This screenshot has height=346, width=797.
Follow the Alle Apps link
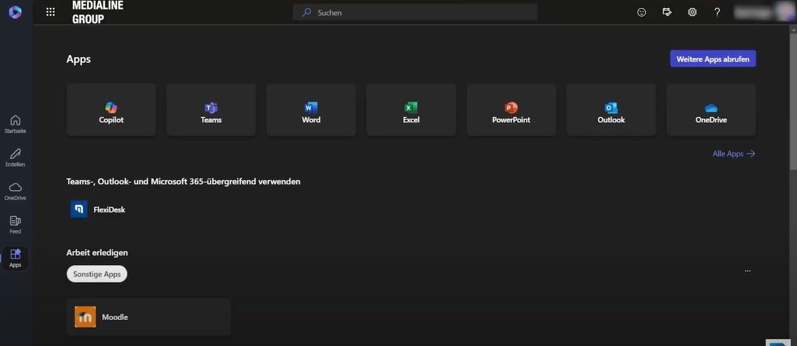[733, 154]
